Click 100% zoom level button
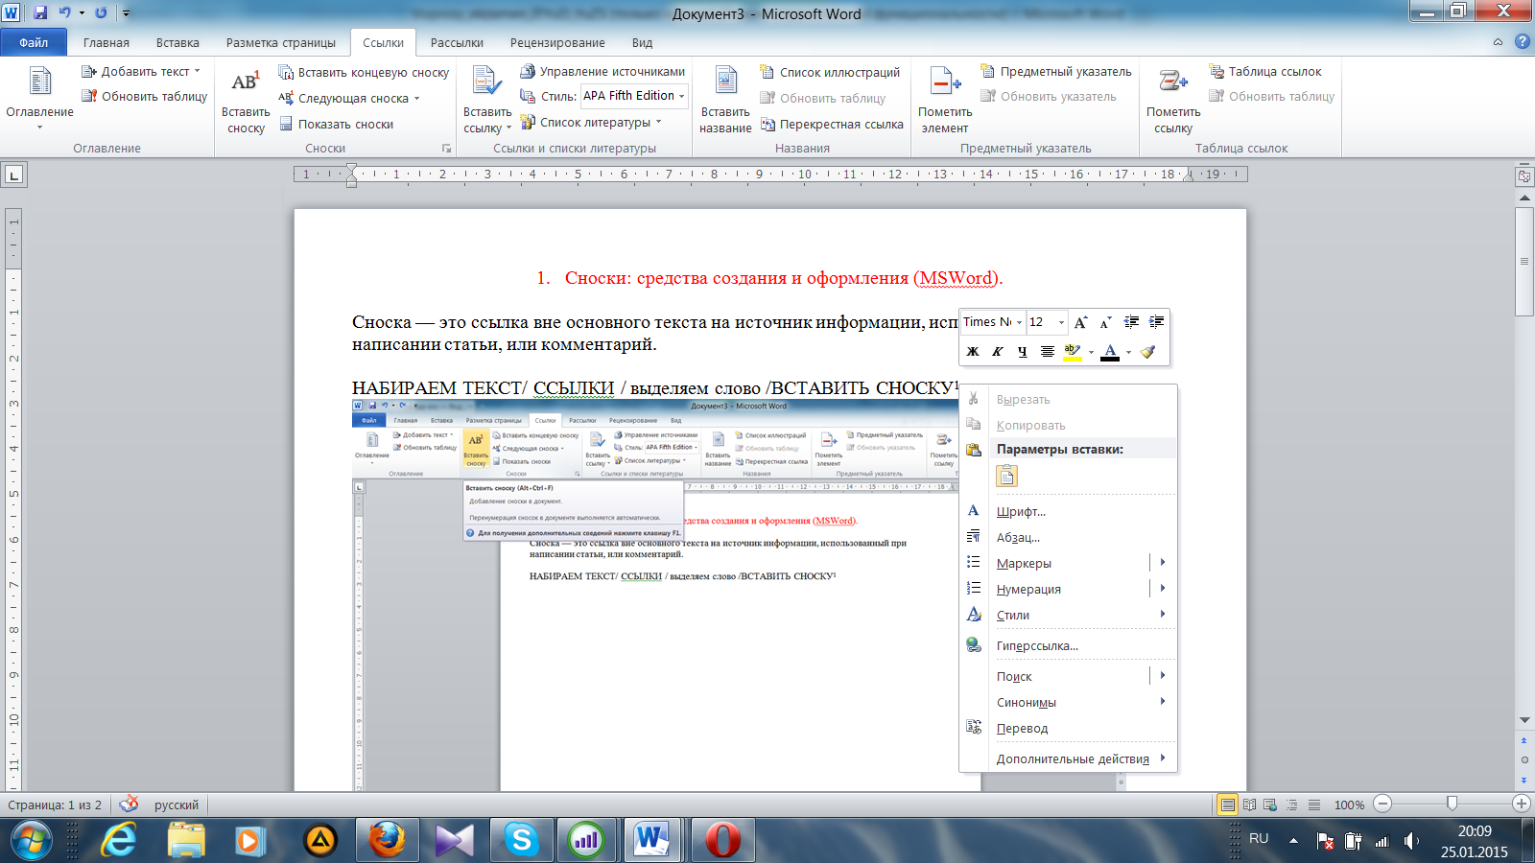Viewport: 1535px width, 863px height. 1349,805
